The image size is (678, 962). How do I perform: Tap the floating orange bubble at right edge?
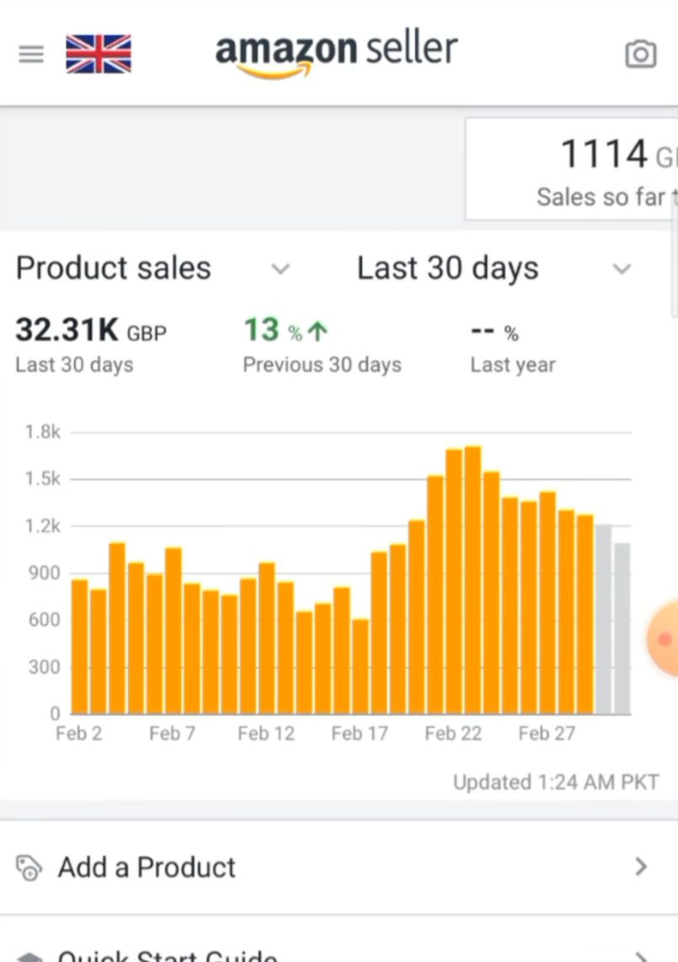665,638
